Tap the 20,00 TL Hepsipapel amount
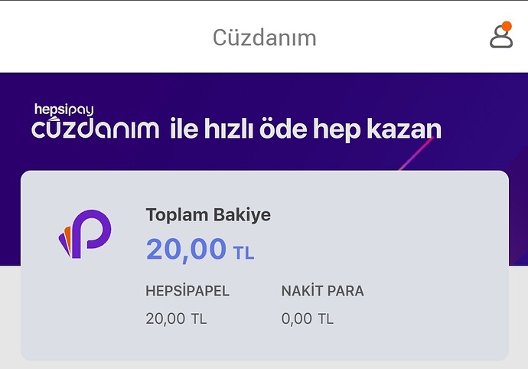This screenshot has height=369, width=528. point(176,318)
